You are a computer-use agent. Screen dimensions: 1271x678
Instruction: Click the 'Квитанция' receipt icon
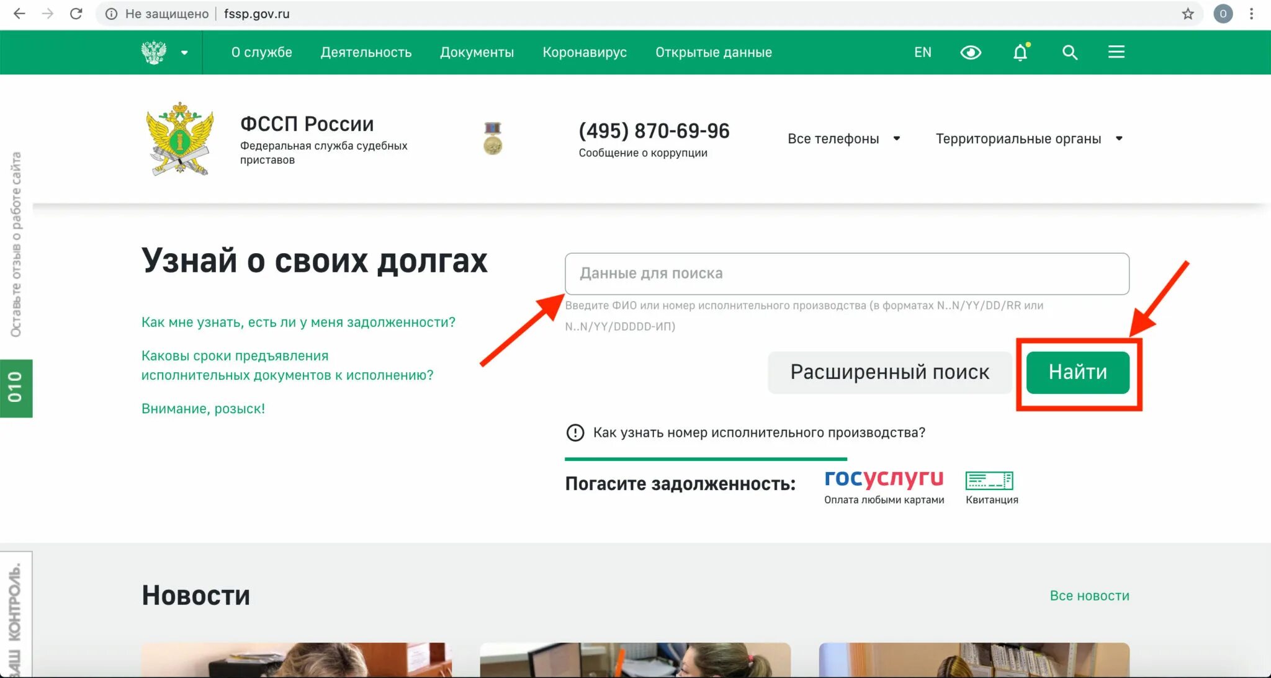[989, 480]
